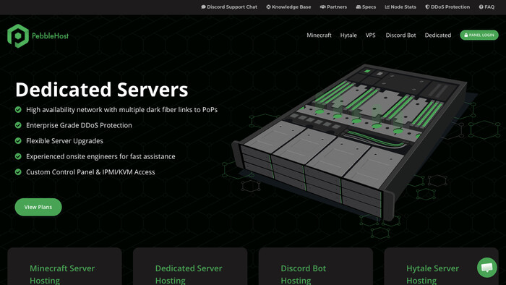Click the PebbleHost brand name text
Screen dimensions: 506x285
pyautogui.click(x=50, y=36)
